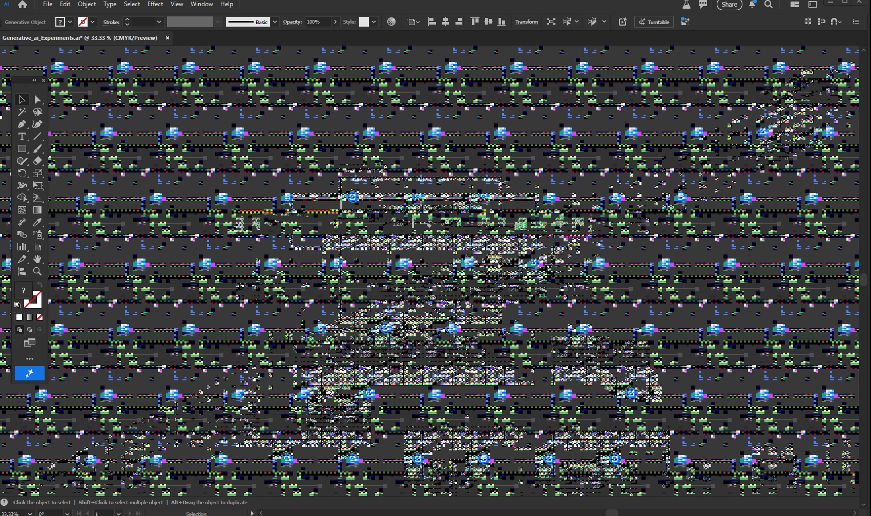Screen dimensions: 871x516
Task: Change screen mode in toolbar
Action: coord(30,342)
